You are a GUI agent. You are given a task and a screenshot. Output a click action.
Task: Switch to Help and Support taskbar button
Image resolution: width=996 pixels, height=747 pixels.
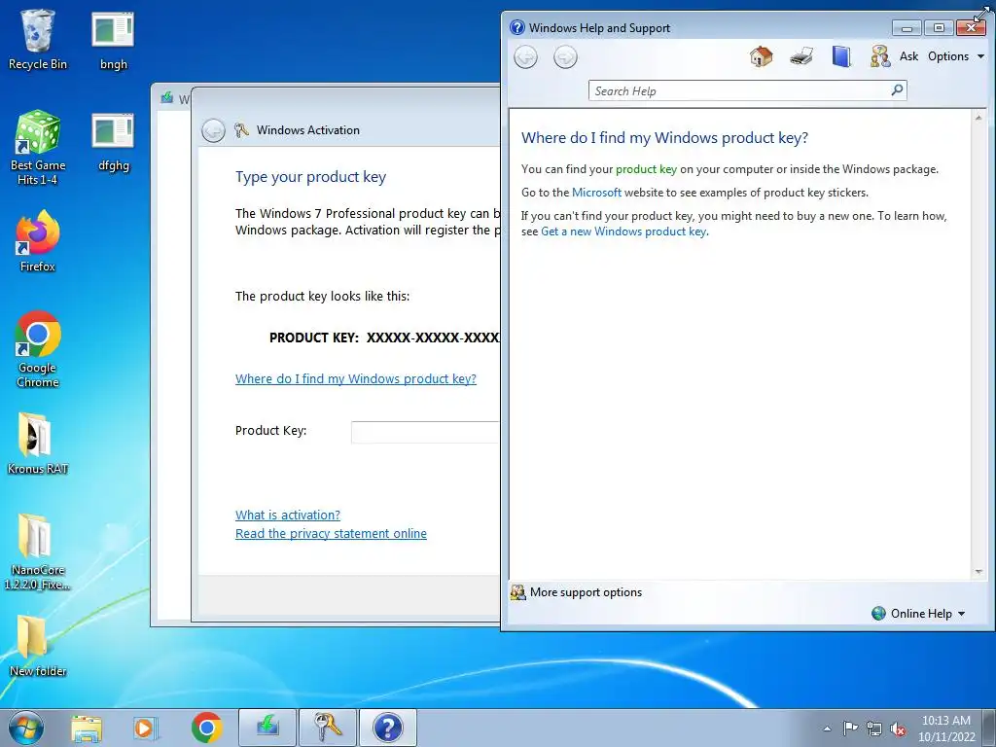point(388,728)
